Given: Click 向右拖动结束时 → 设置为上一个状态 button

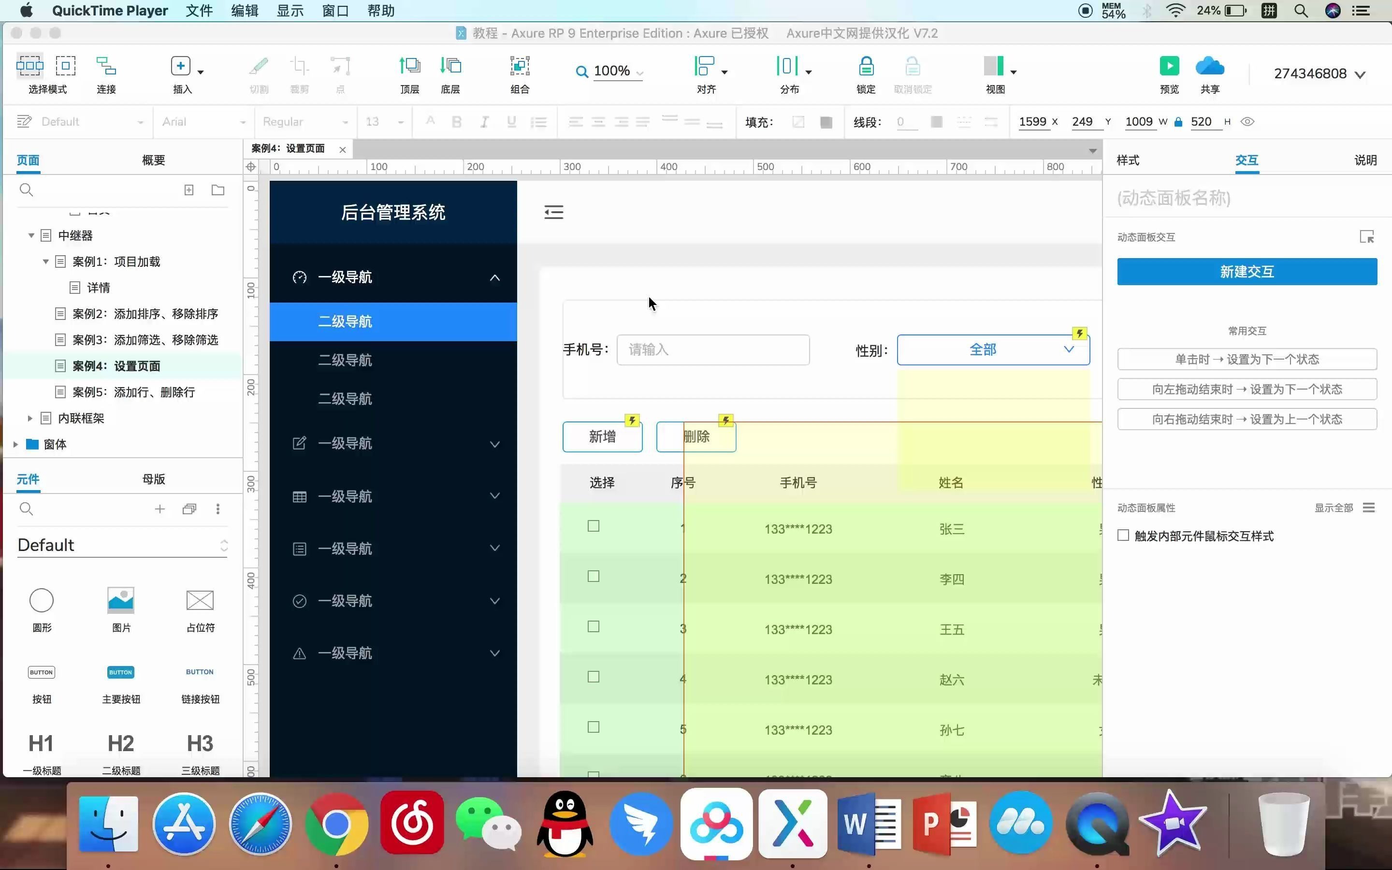Looking at the screenshot, I should [x=1247, y=419].
